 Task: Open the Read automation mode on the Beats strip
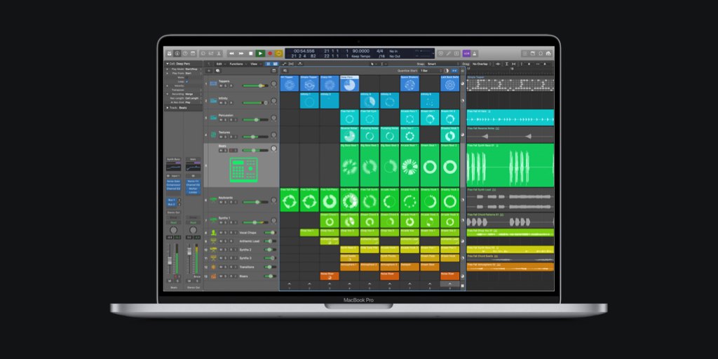(x=173, y=222)
